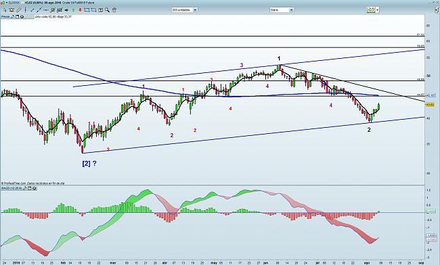Select the text annotation tool

coord(100,10)
